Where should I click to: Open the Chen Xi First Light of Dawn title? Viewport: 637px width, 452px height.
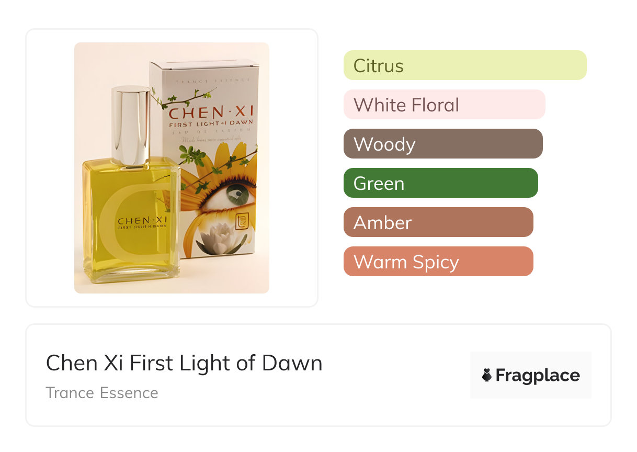coord(184,363)
